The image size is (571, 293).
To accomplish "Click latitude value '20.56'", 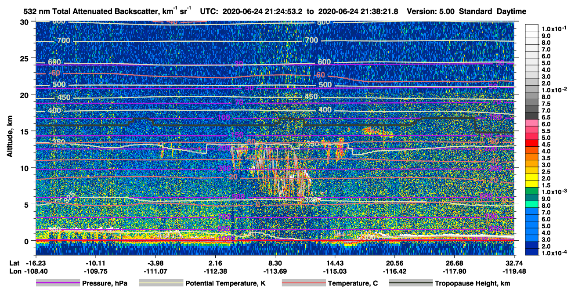I will coord(395,263).
